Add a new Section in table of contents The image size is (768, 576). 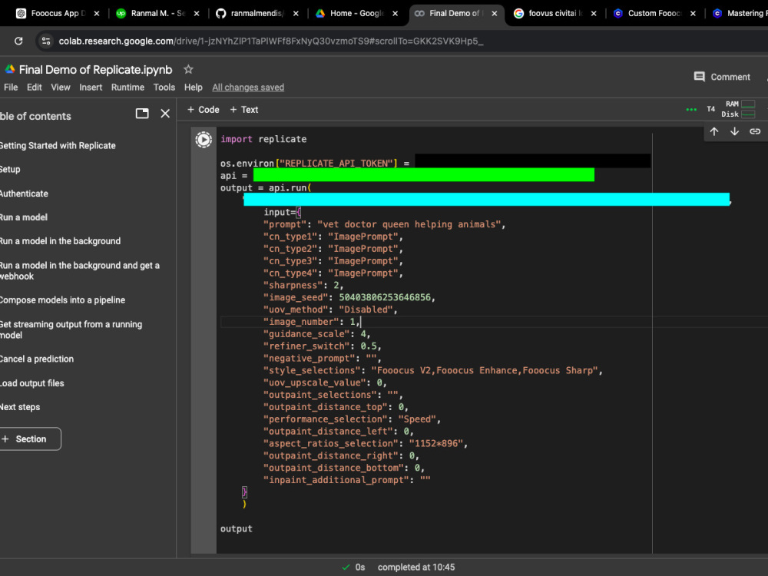coord(31,439)
